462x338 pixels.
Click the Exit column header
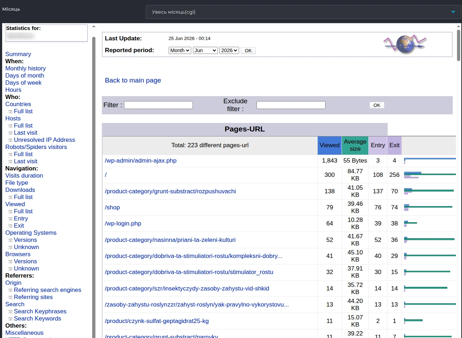[x=394, y=145]
